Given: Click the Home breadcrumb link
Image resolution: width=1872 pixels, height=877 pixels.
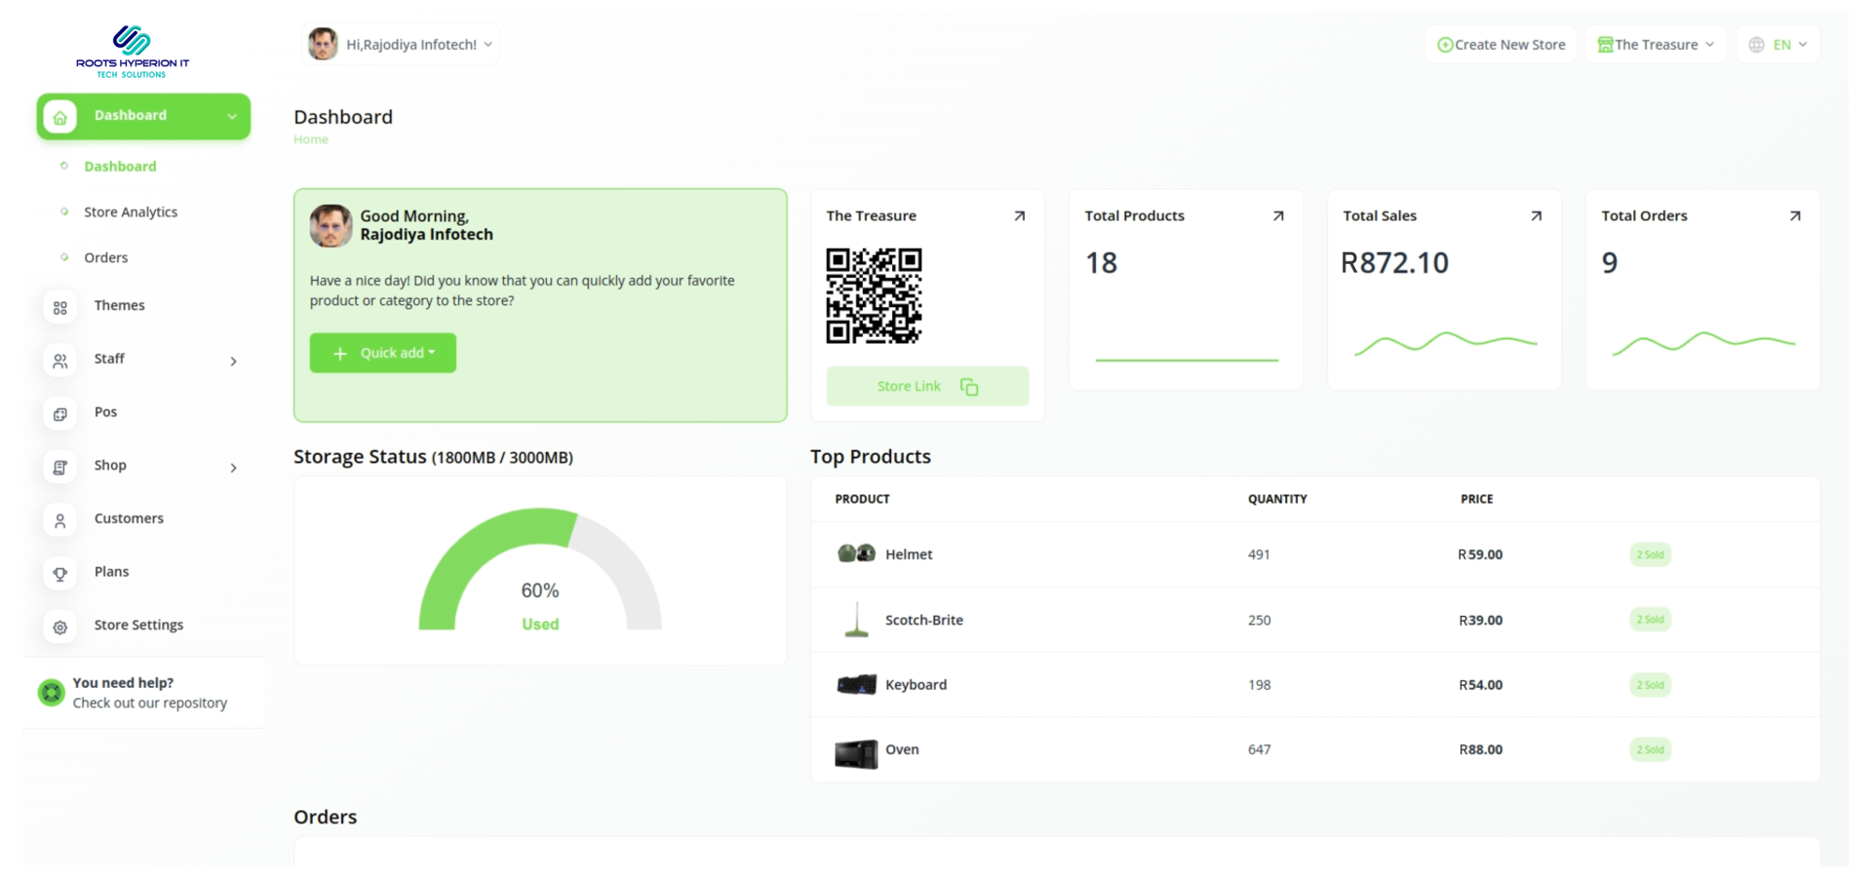Looking at the screenshot, I should click(311, 140).
